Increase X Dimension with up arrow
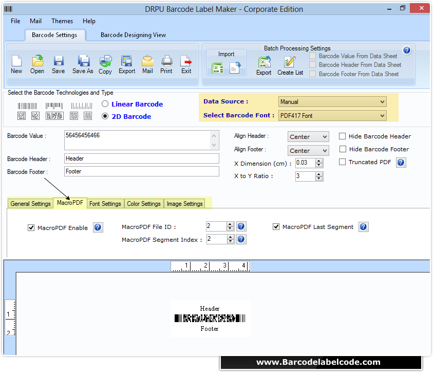This screenshot has width=433, height=372. [x=319, y=161]
